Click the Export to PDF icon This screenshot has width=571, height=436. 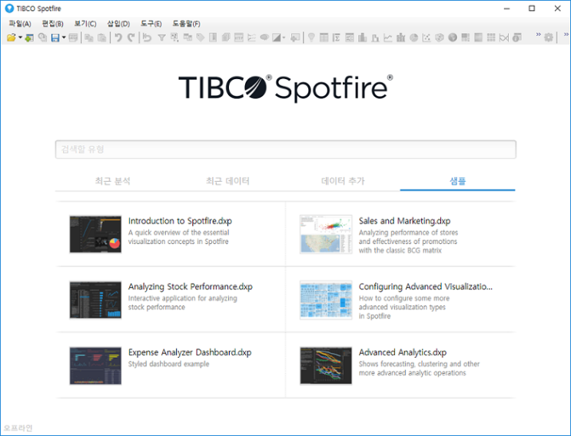pos(73,38)
